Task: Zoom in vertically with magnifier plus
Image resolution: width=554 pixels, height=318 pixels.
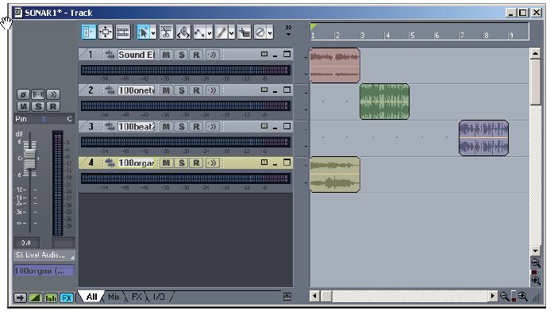Action: 536,281
